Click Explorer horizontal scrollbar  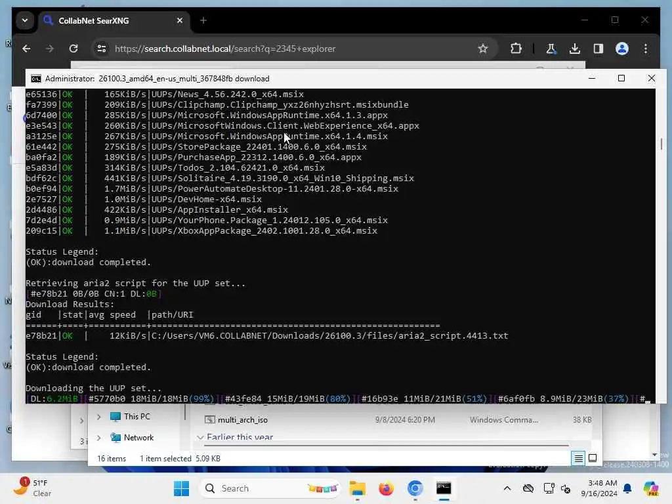point(386,446)
